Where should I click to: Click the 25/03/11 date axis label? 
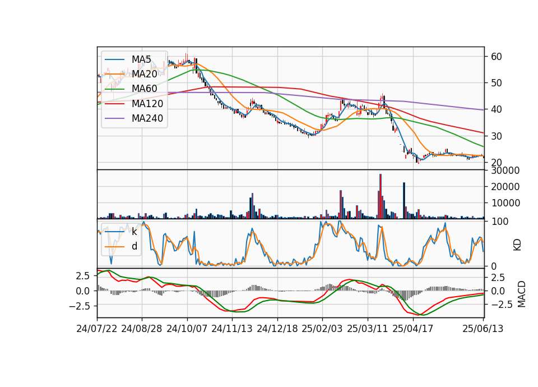point(368,329)
